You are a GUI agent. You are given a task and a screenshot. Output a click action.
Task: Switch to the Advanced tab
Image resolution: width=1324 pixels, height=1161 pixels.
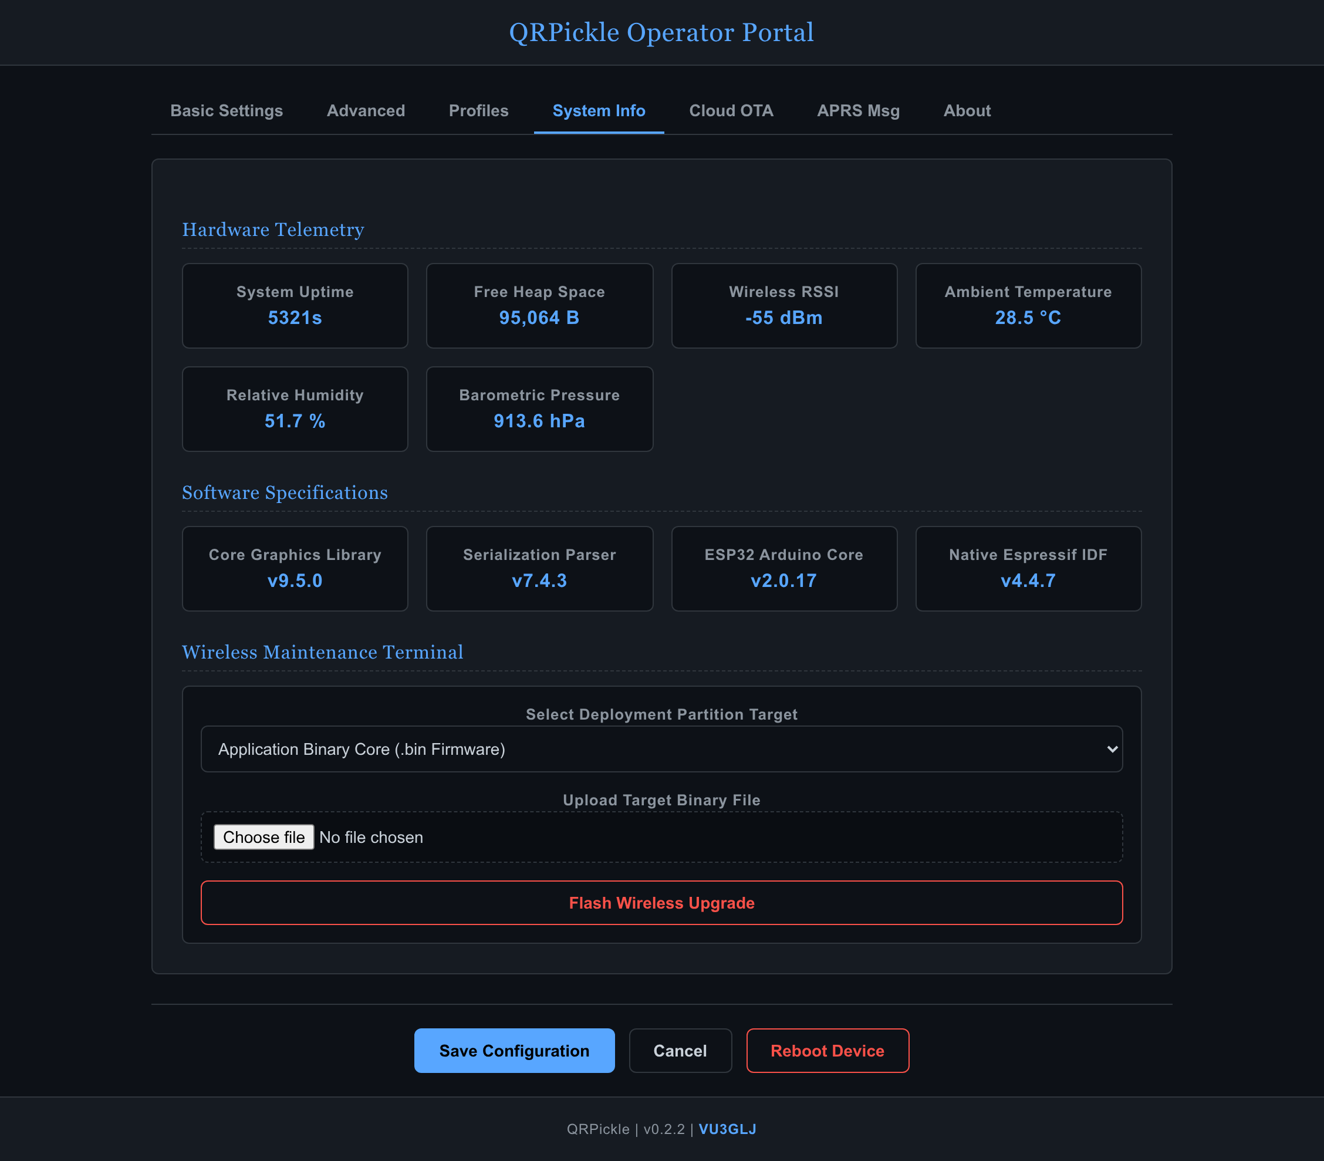(x=365, y=111)
